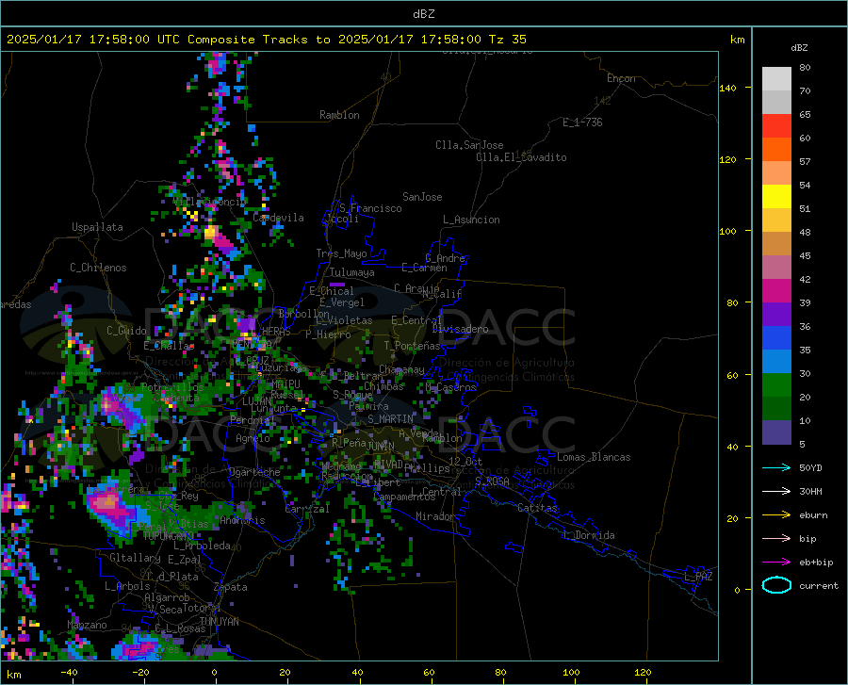Select the purple 39 dBZ legend swatch

(x=776, y=315)
